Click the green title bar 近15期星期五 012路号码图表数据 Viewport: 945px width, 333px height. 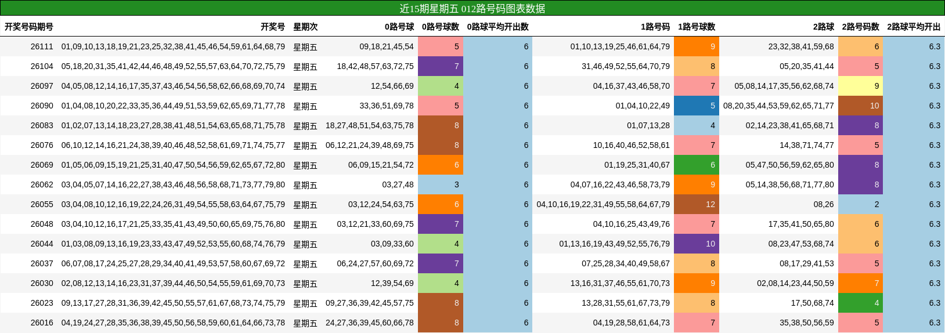click(472, 8)
